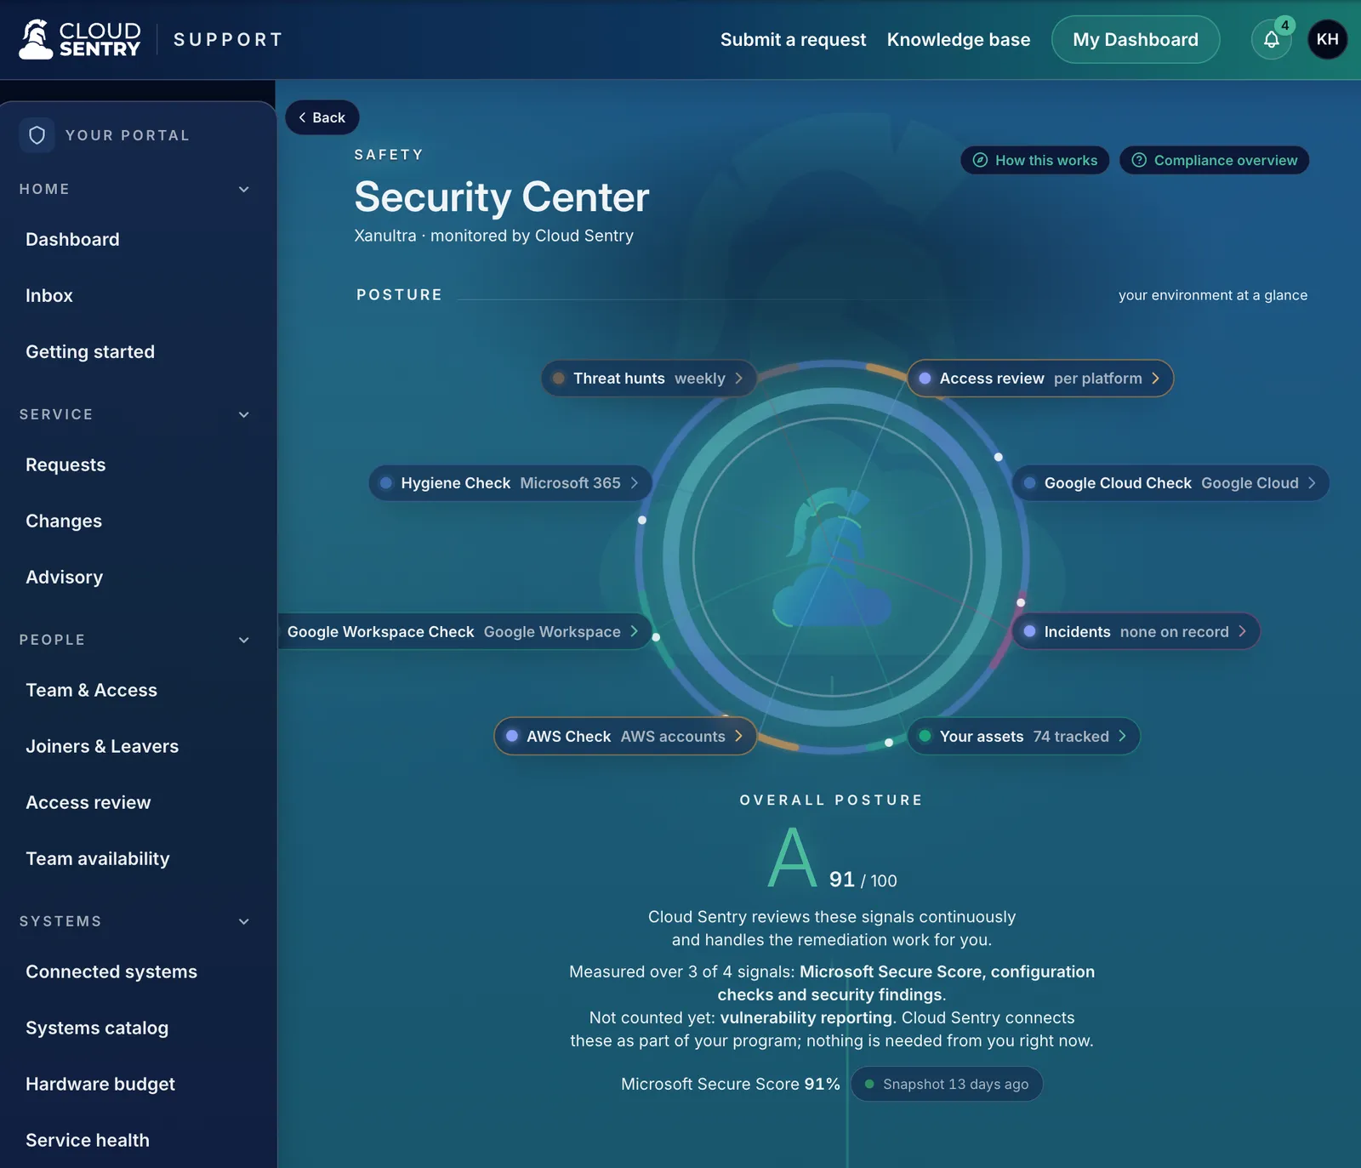Screen dimensions: 1361x1168
Task: Click the Snapshot green status dot
Action: tap(869, 1084)
